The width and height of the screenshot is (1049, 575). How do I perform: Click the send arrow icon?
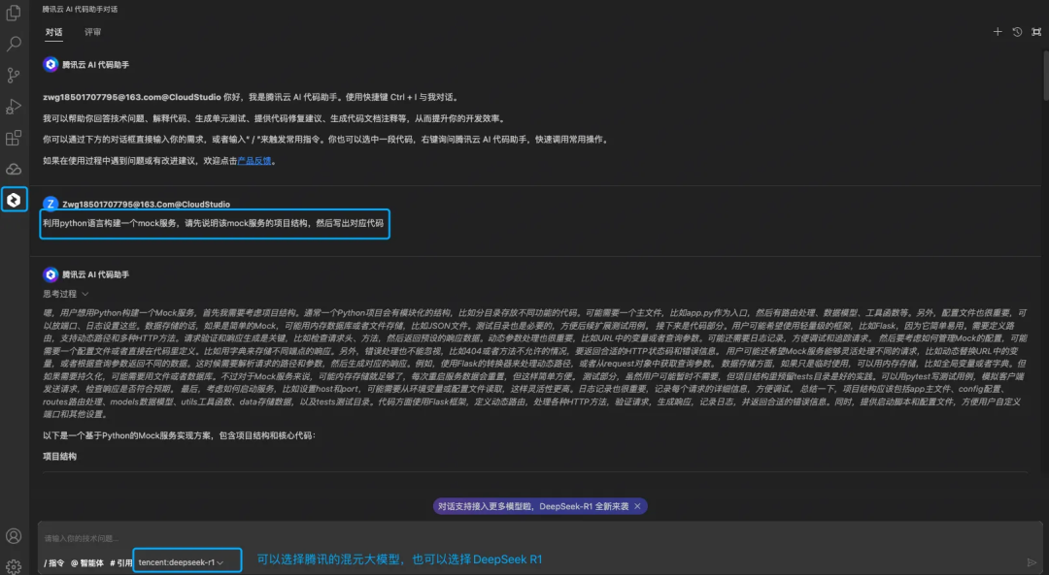[x=1032, y=562]
